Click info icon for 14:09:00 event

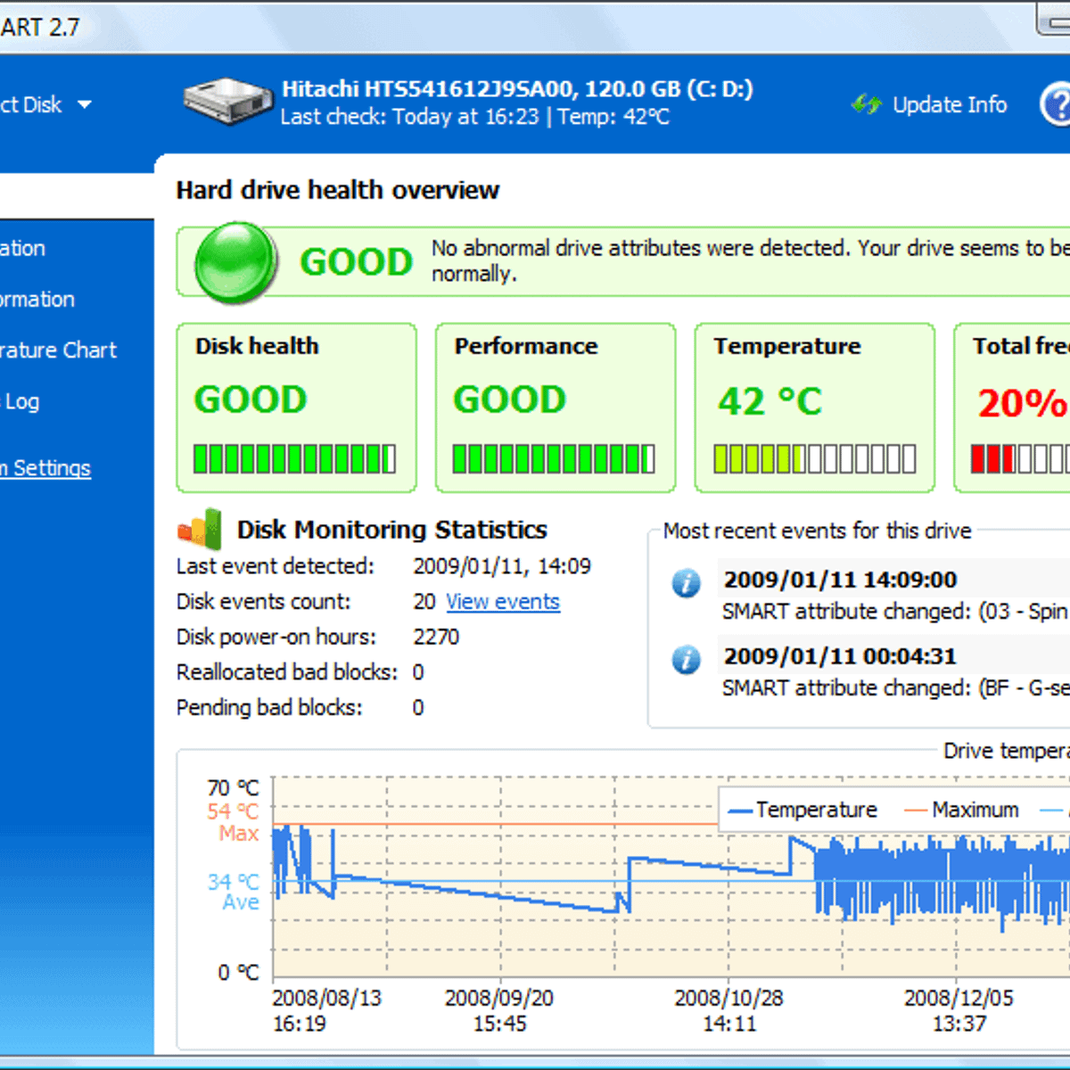pyautogui.click(x=686, y=583)
